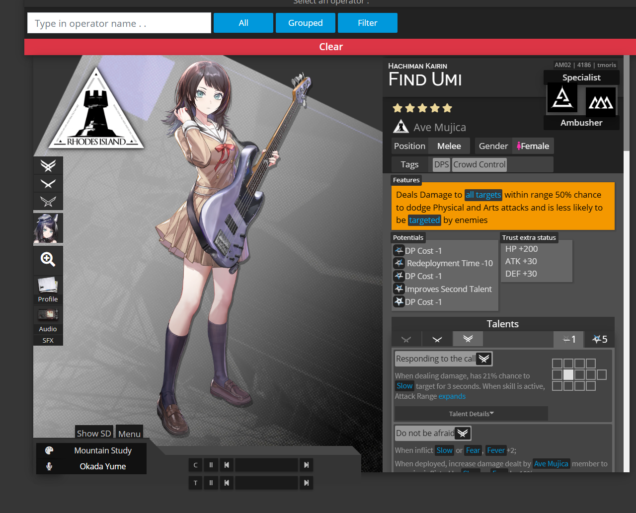Click the elite icon next to Do not be afraid
The height and width of the screenshot is (513, 636).
point(463,433)
